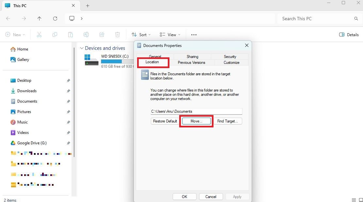Toggle the Details pane
Viewport: 363px width, 202px height.
click(349, 35)
